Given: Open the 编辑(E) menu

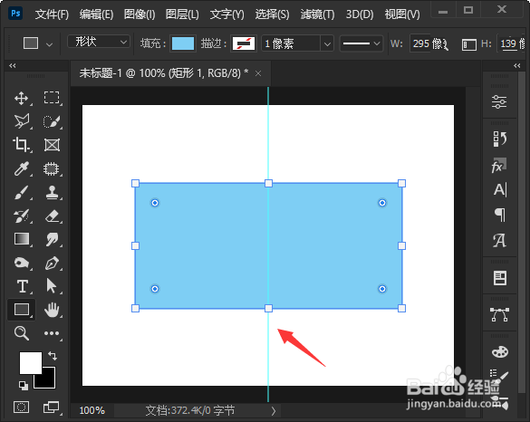Looking at the screenshot, I should pos(96,14).
